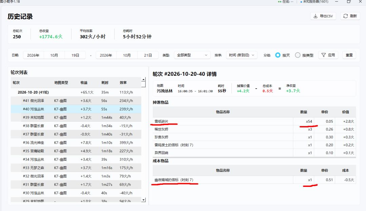Select round #38 群星长廊 row

pyautogui.click(x=76, y=126)
